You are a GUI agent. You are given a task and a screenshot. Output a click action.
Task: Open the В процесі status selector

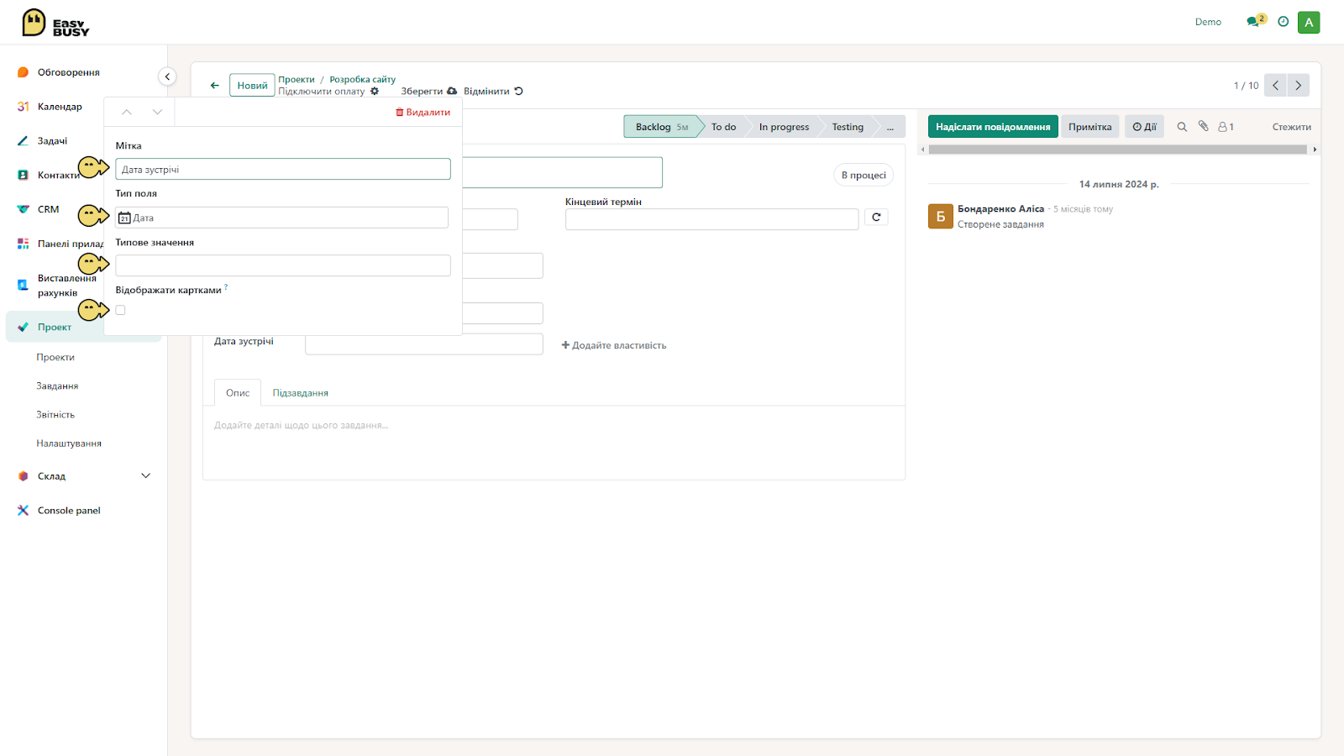pyautogui.click(x=864, y=176)
